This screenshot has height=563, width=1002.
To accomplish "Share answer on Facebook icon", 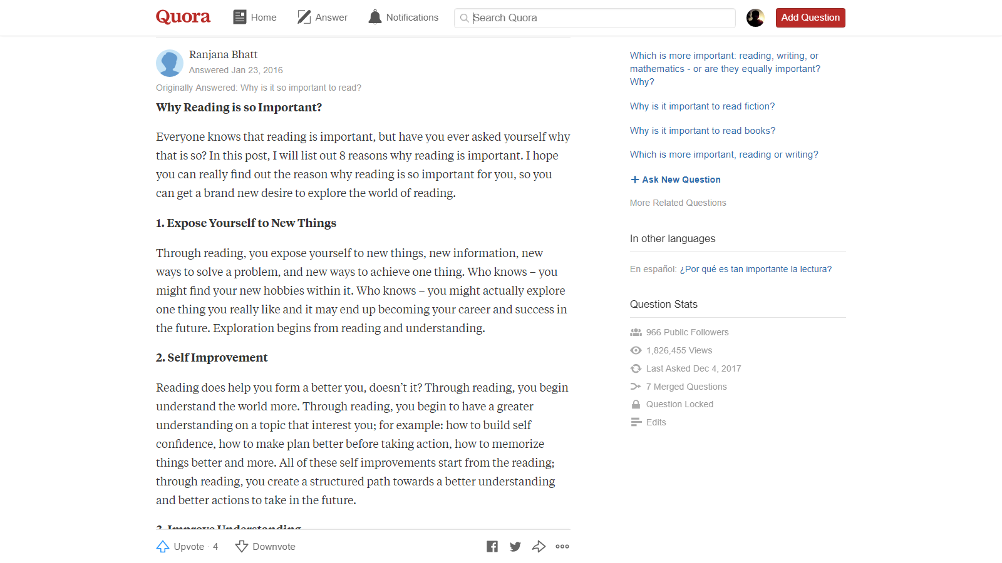I will click(492, 547).
